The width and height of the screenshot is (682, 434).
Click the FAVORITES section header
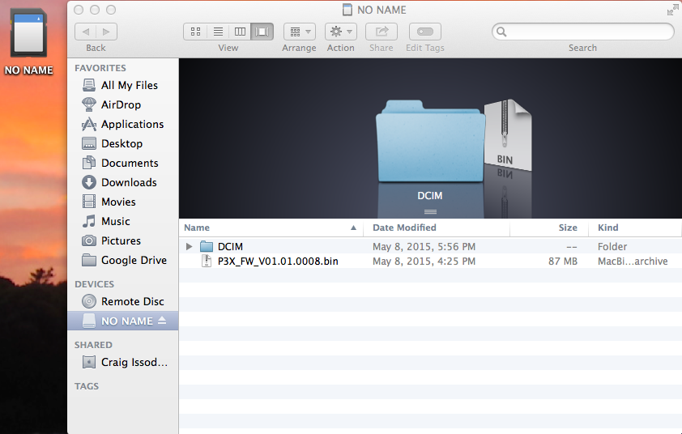click(100, 68)
